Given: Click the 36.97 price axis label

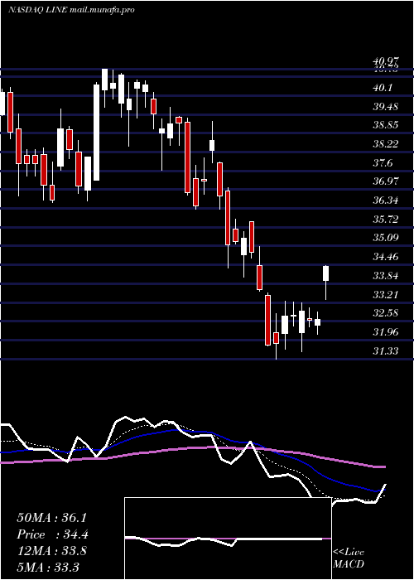Looking at the screenshot, I should pos(386,181).
